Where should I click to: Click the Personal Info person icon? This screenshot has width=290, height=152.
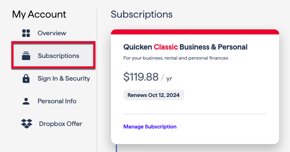coord(26,101)
